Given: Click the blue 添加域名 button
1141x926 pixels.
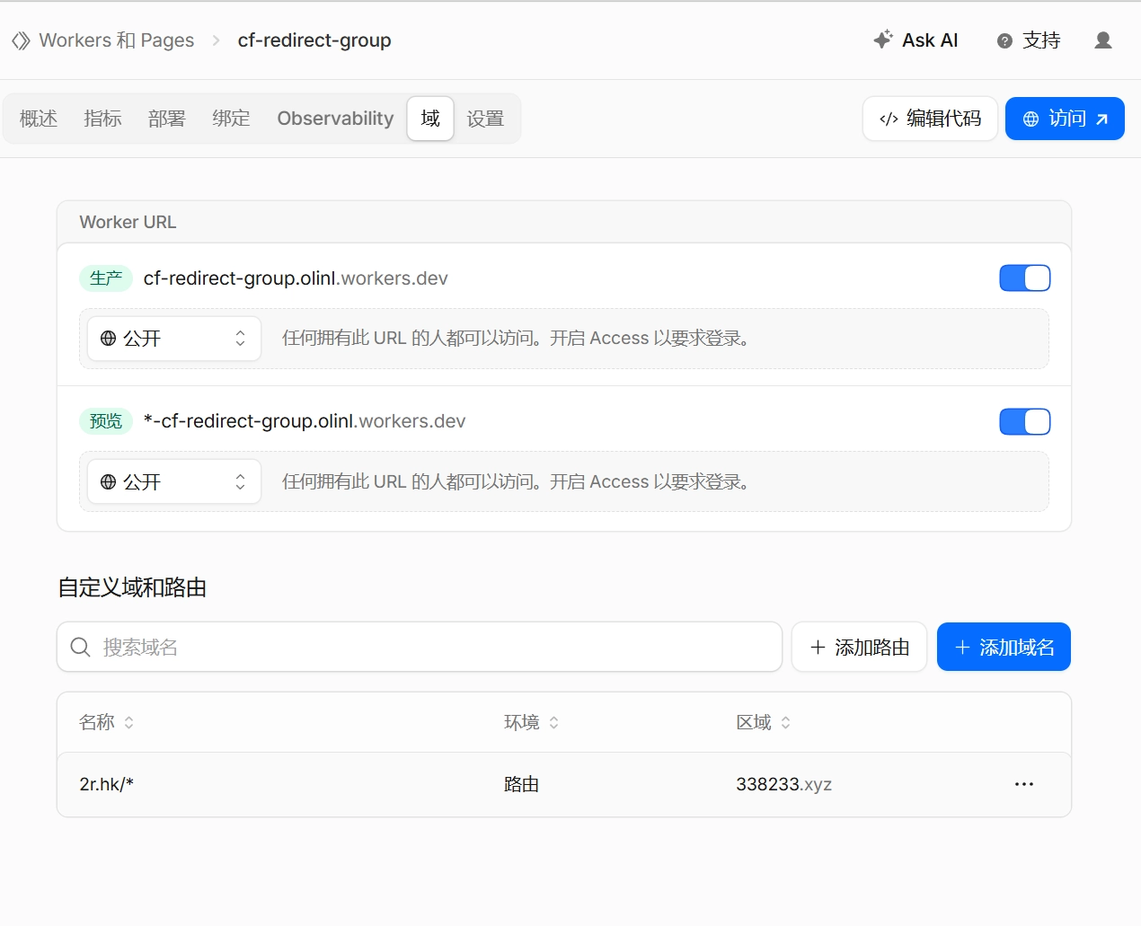Looking at the screenshot, I should coord(1004,647).
